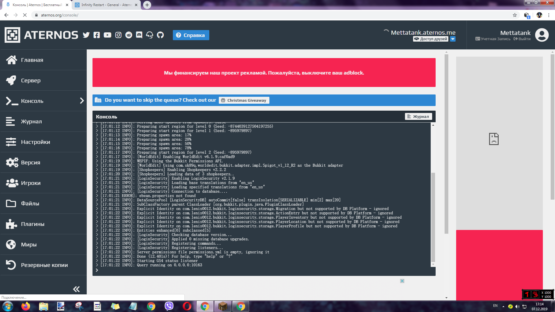Viewport: 555px width, 312px height.
Task: Click Доступ друзей button
Action: click(x=431, y=39)
